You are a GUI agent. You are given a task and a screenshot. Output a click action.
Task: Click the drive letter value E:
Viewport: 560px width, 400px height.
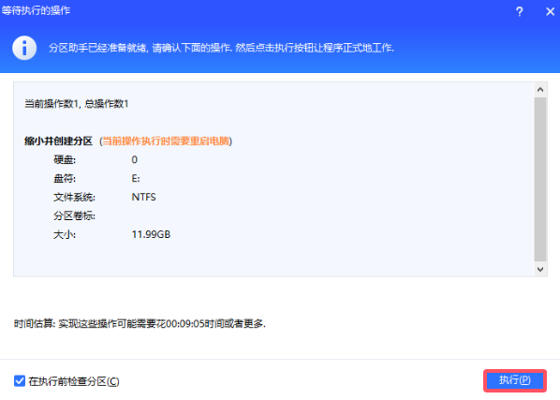tap(136, 178)
